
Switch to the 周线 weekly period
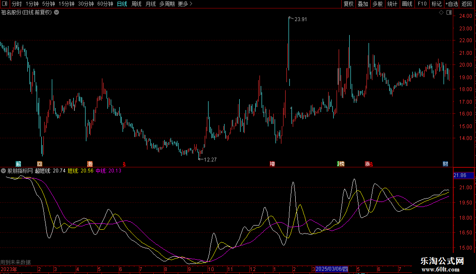[x=136, y=4]
